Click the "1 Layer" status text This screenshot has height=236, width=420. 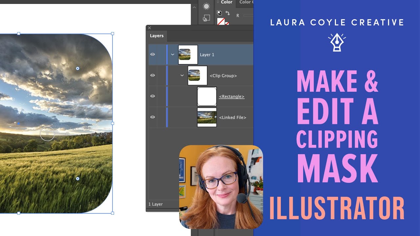[156, 204]
